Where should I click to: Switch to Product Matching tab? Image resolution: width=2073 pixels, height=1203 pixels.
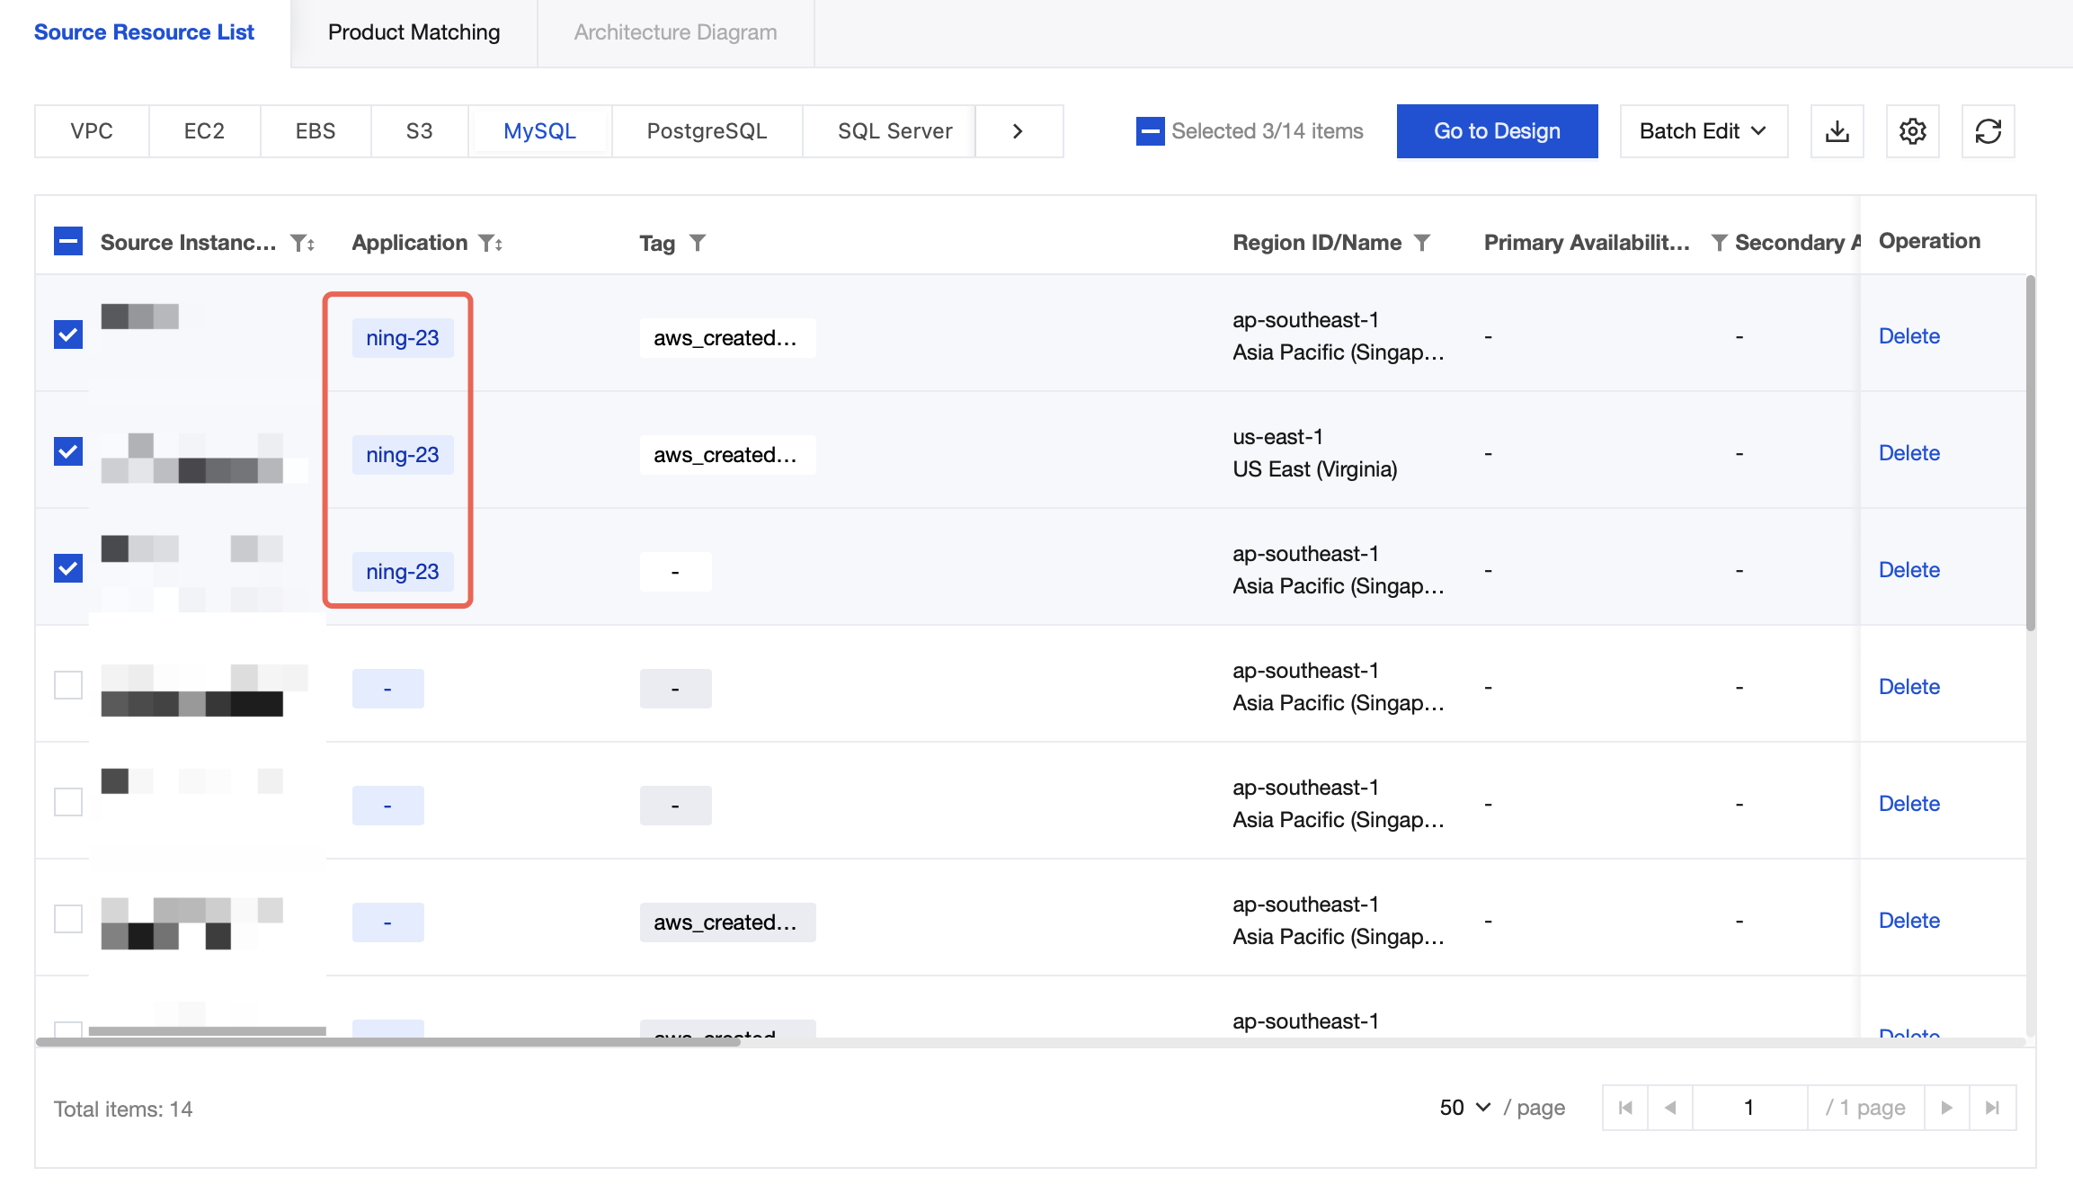(414, 32)
